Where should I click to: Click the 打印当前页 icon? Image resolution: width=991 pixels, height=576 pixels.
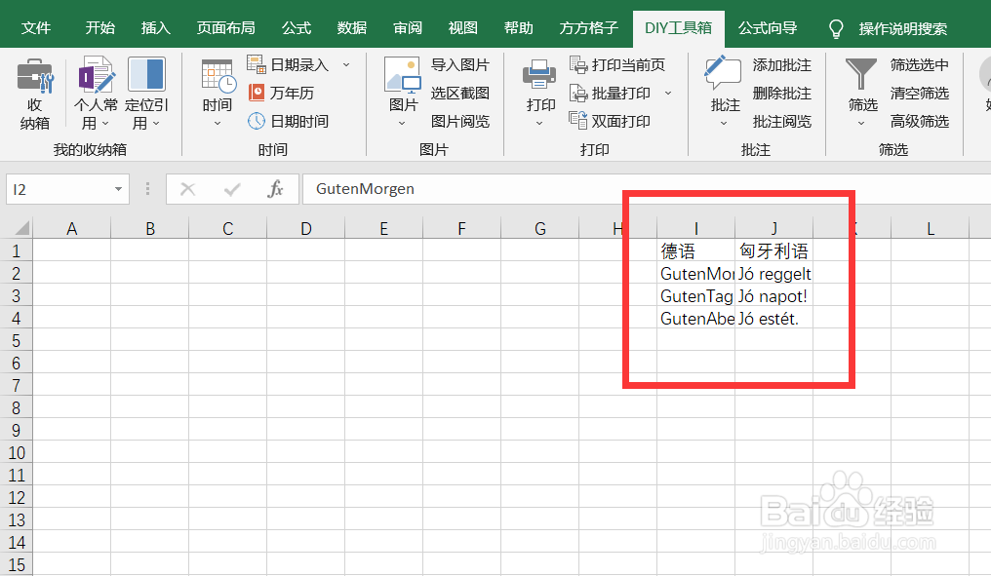[x=578, y=64]
